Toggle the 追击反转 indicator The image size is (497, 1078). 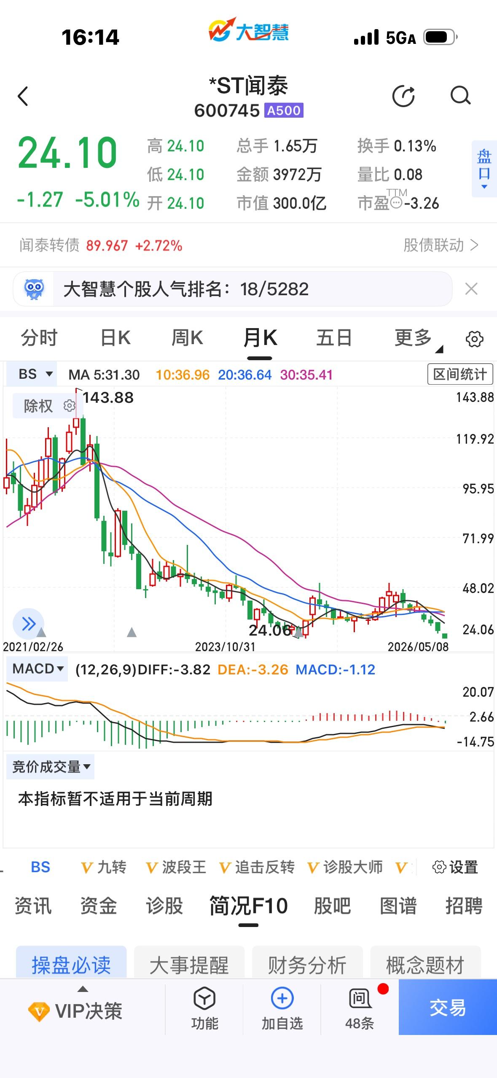click(x=257, y=867)
